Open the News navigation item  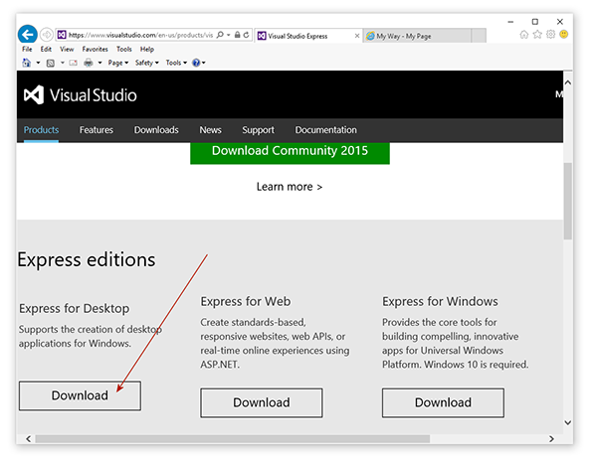(x=210, y=130)
